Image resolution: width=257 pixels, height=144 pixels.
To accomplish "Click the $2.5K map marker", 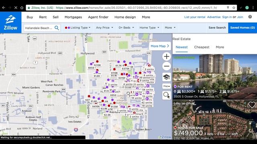I will point(107,115).
